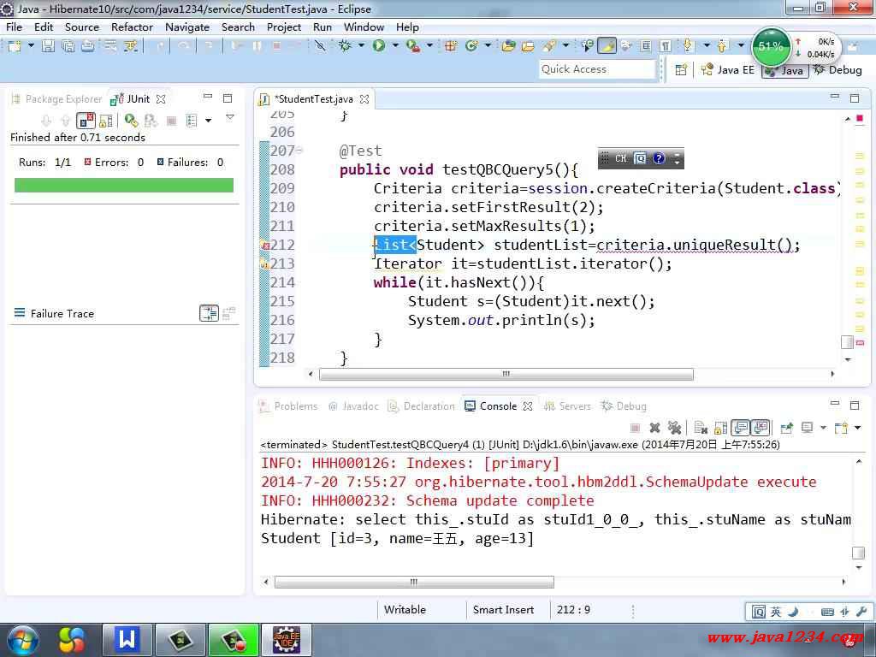The height and width of the screenshot is (657, 876).
Task: Open the Source menu
Action: 81,27
